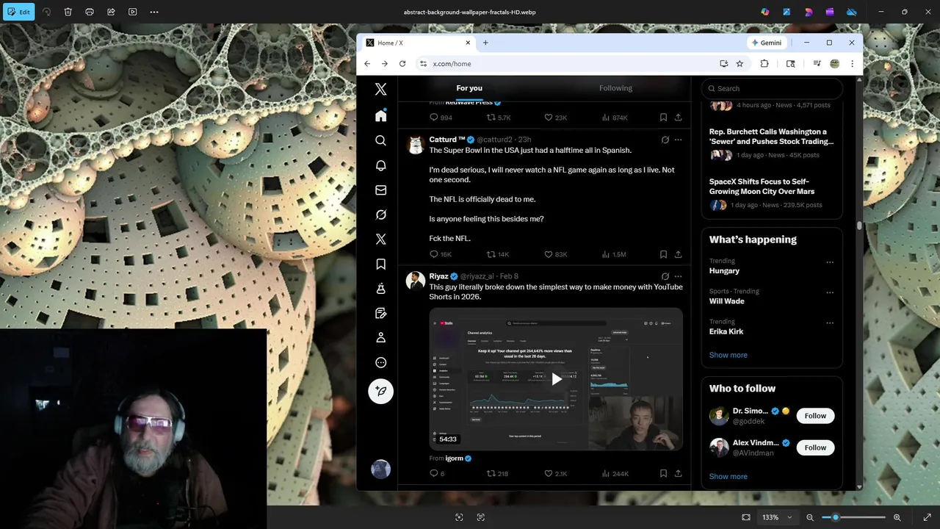Click Show more under Who to follow
The height and width of the screenshot is (529, 940).
click(728, 476)
